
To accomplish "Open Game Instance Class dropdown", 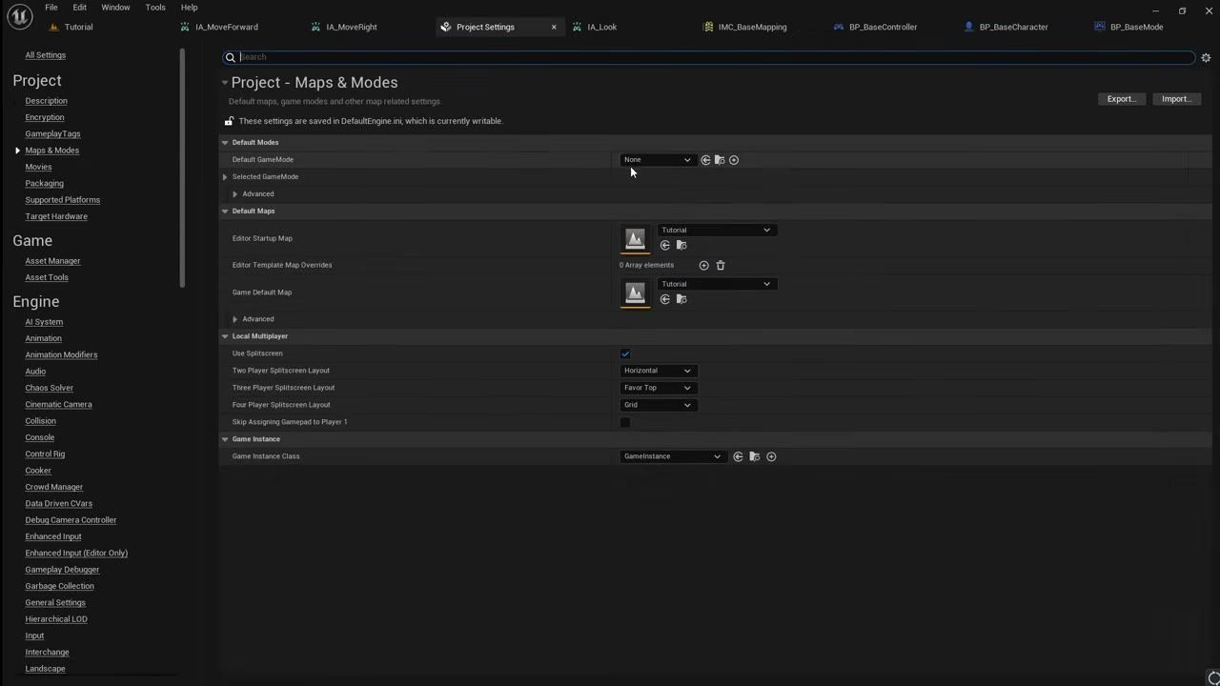I will coord(673,456).
